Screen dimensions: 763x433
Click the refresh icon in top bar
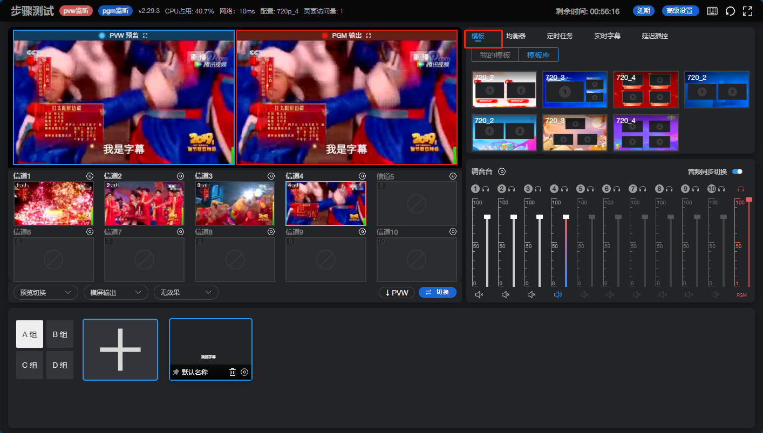pos(730,11)
